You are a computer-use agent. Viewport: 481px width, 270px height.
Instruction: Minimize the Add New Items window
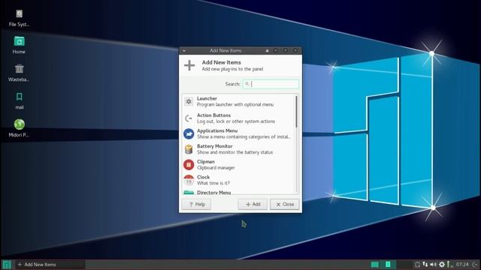click(x=276, y=50)
